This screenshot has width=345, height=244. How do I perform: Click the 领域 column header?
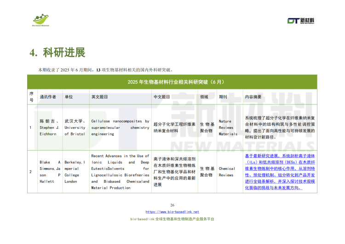(x=204, y=97)
